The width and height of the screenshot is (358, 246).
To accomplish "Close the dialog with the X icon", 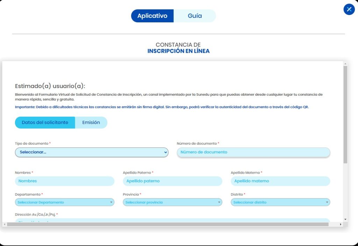I will (349, 9).
